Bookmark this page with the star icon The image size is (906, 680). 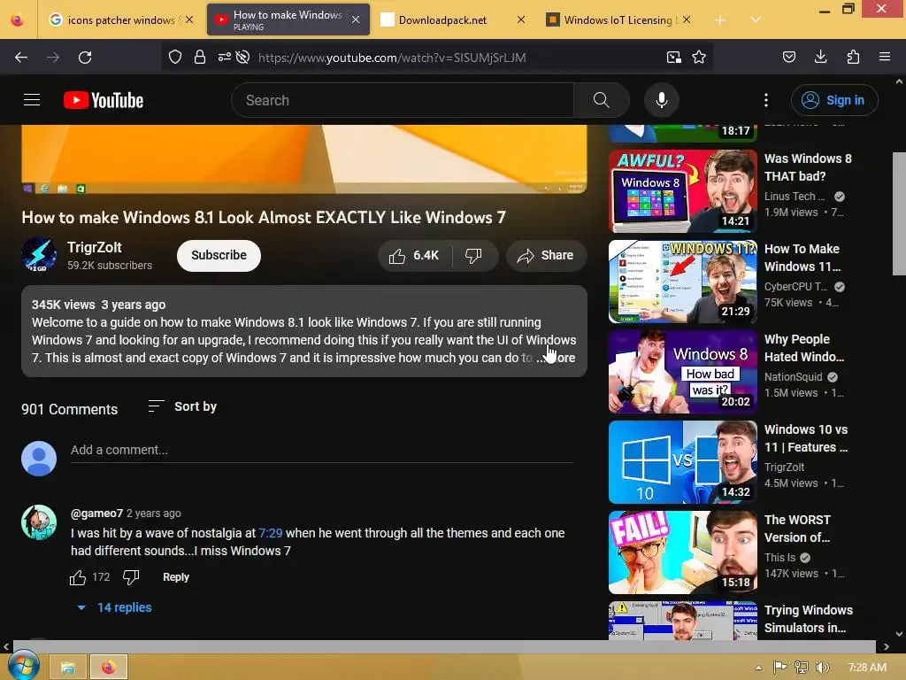pyautogui.click(x=699, y=57)
